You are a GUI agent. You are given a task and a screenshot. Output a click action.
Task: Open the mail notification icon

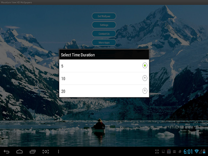click(x=174, y=152)
